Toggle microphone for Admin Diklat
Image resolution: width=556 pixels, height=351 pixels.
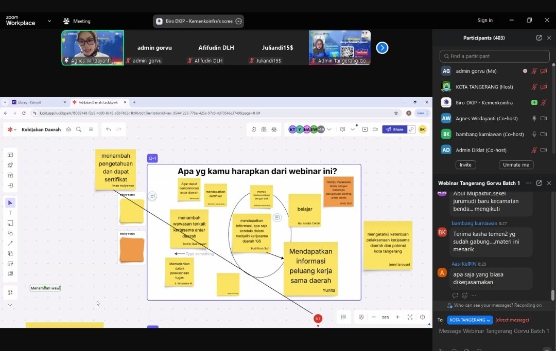click(534, 150)
